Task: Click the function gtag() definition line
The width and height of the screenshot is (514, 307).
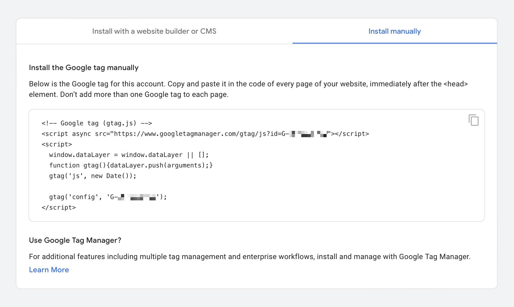Action: tap(131, 165)
